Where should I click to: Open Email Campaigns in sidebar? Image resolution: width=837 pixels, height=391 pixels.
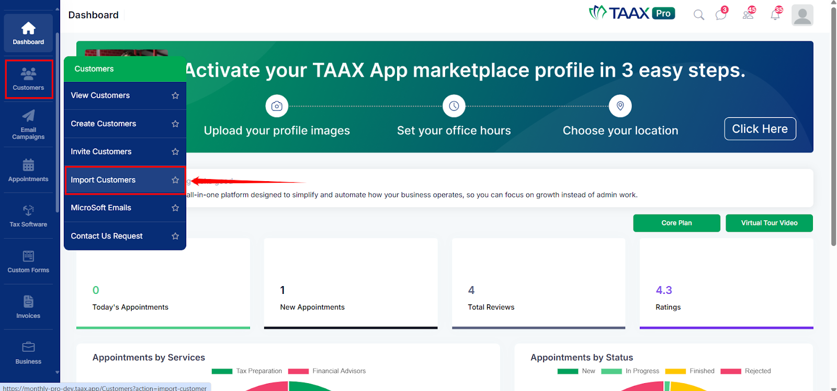(28, 124)
